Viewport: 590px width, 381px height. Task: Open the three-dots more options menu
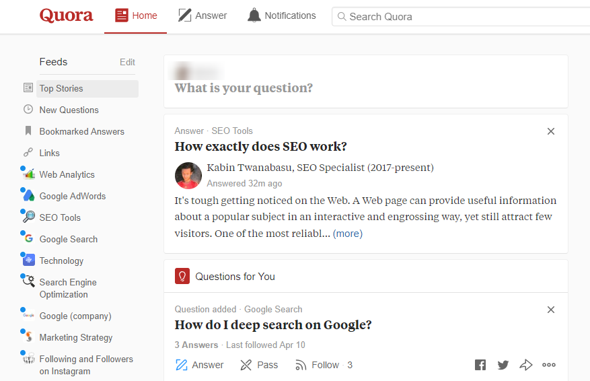coord(549,365)
